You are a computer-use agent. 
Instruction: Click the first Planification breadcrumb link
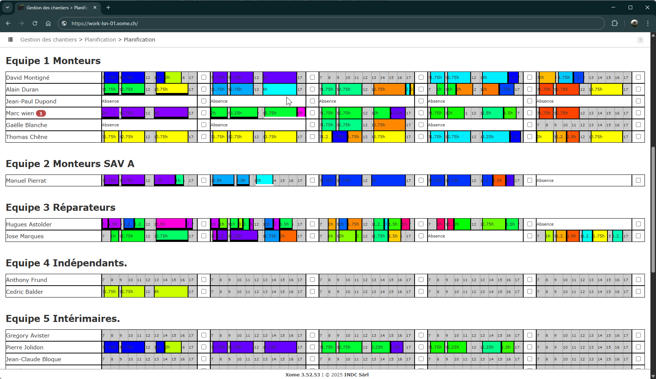[x=100, y=40]
